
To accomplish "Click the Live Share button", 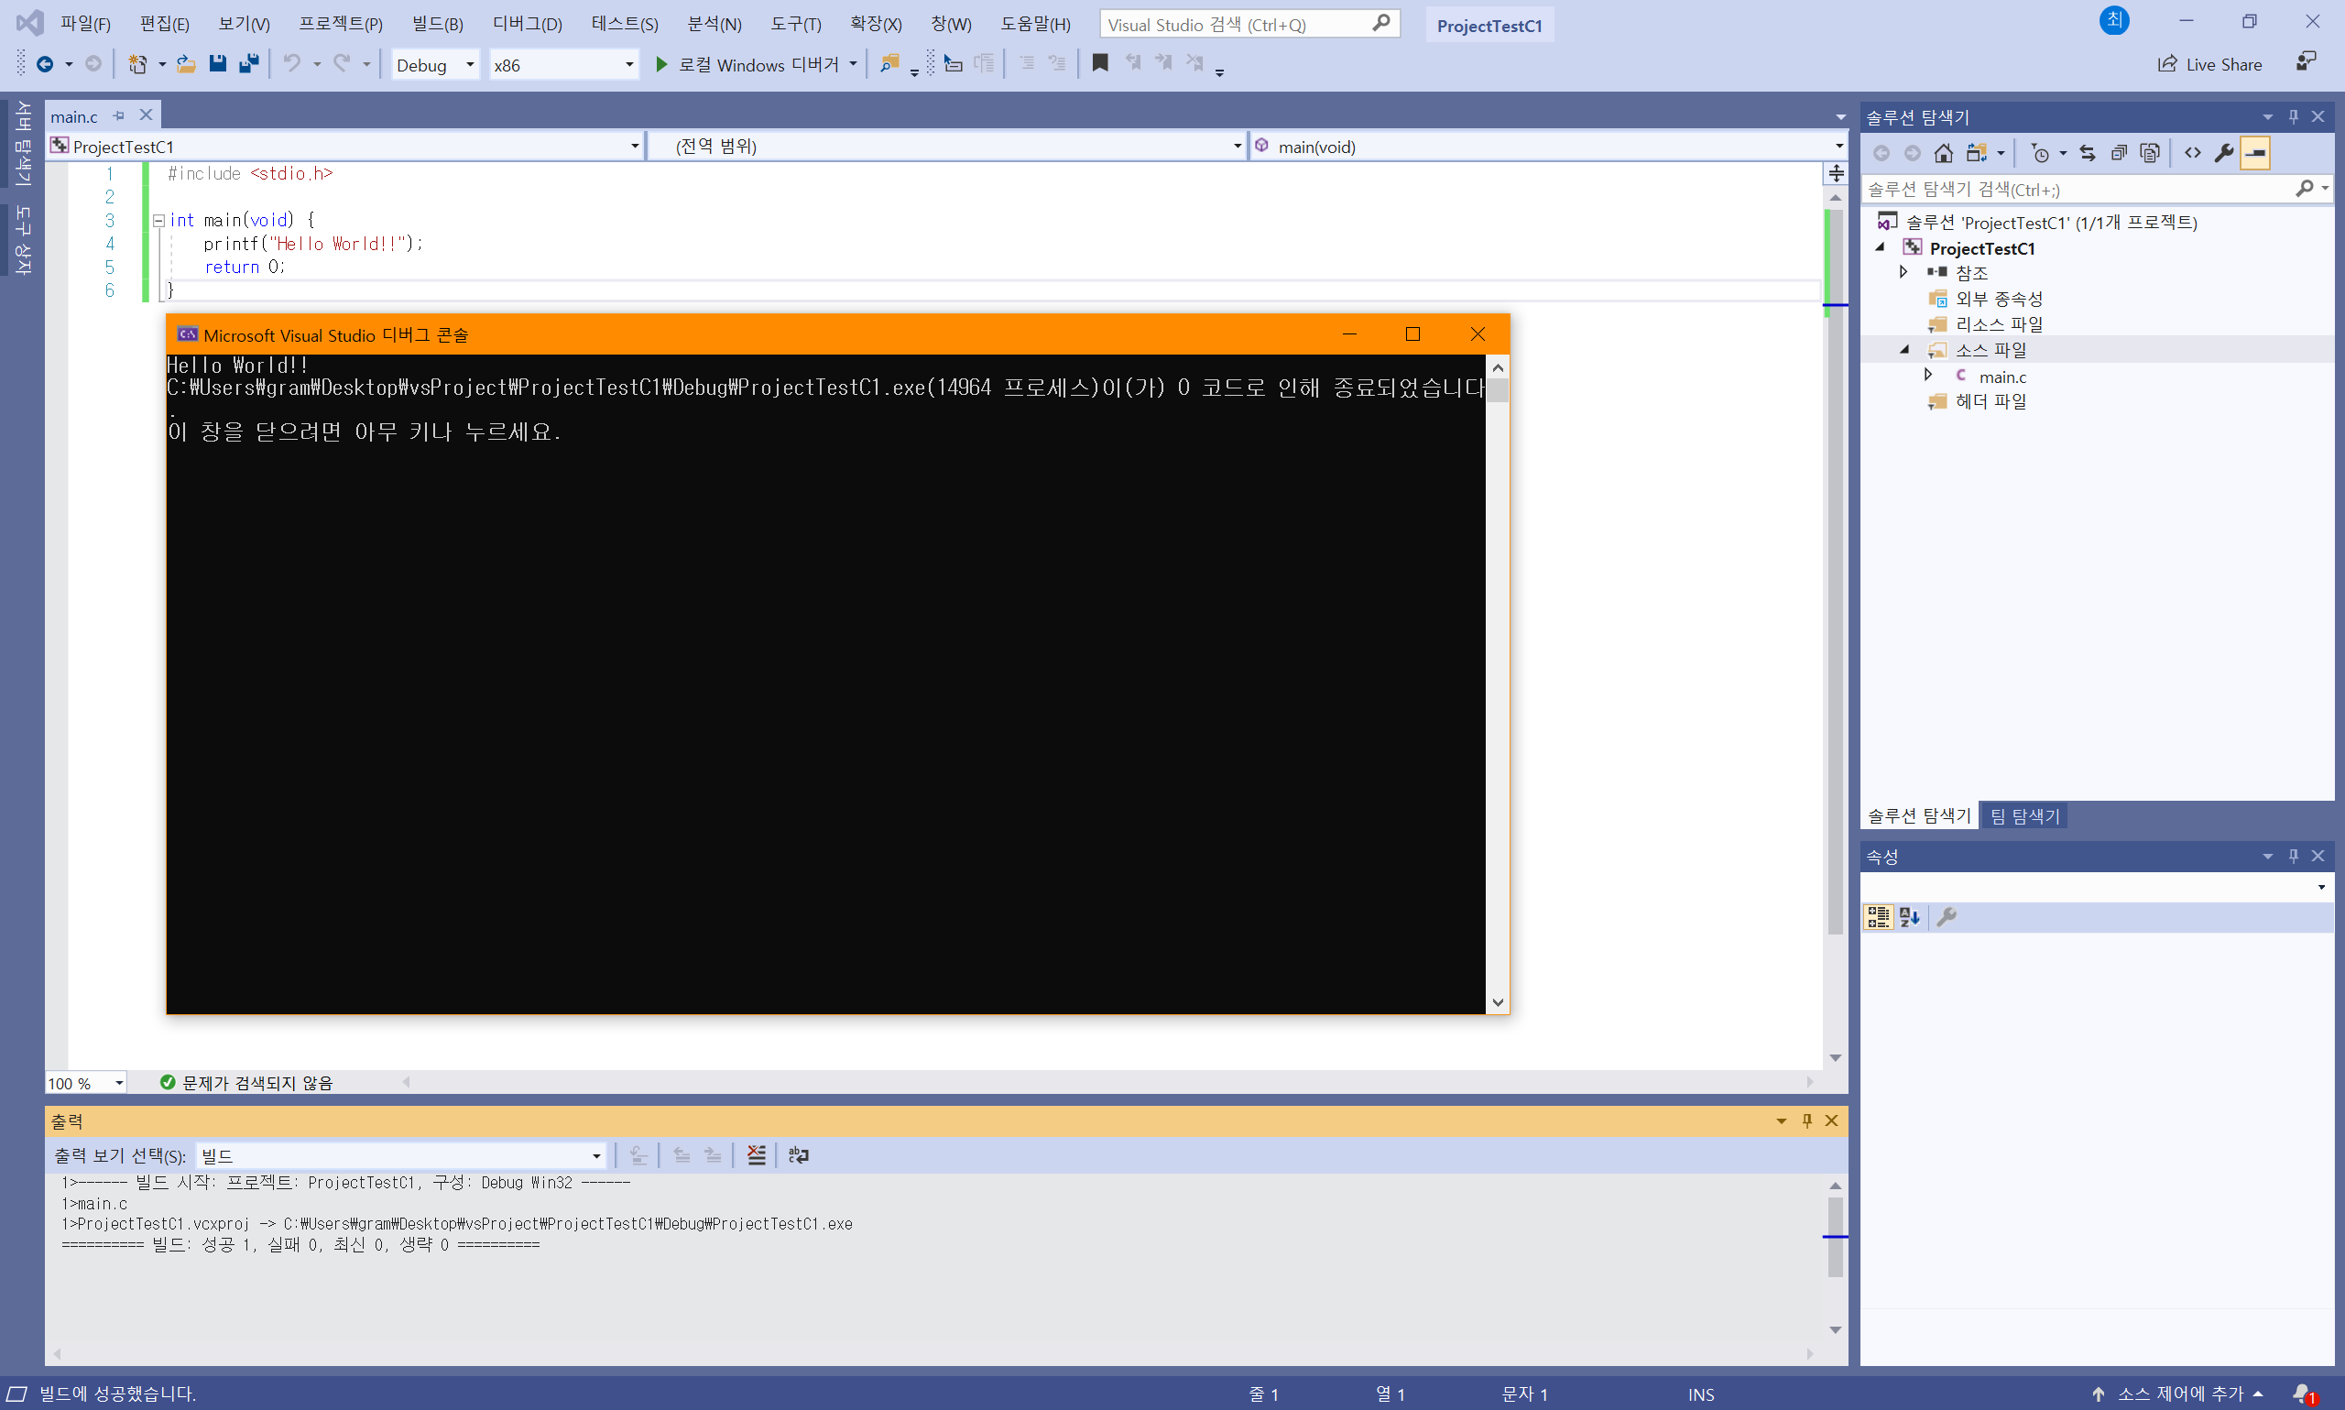I will coord(2210,65).
